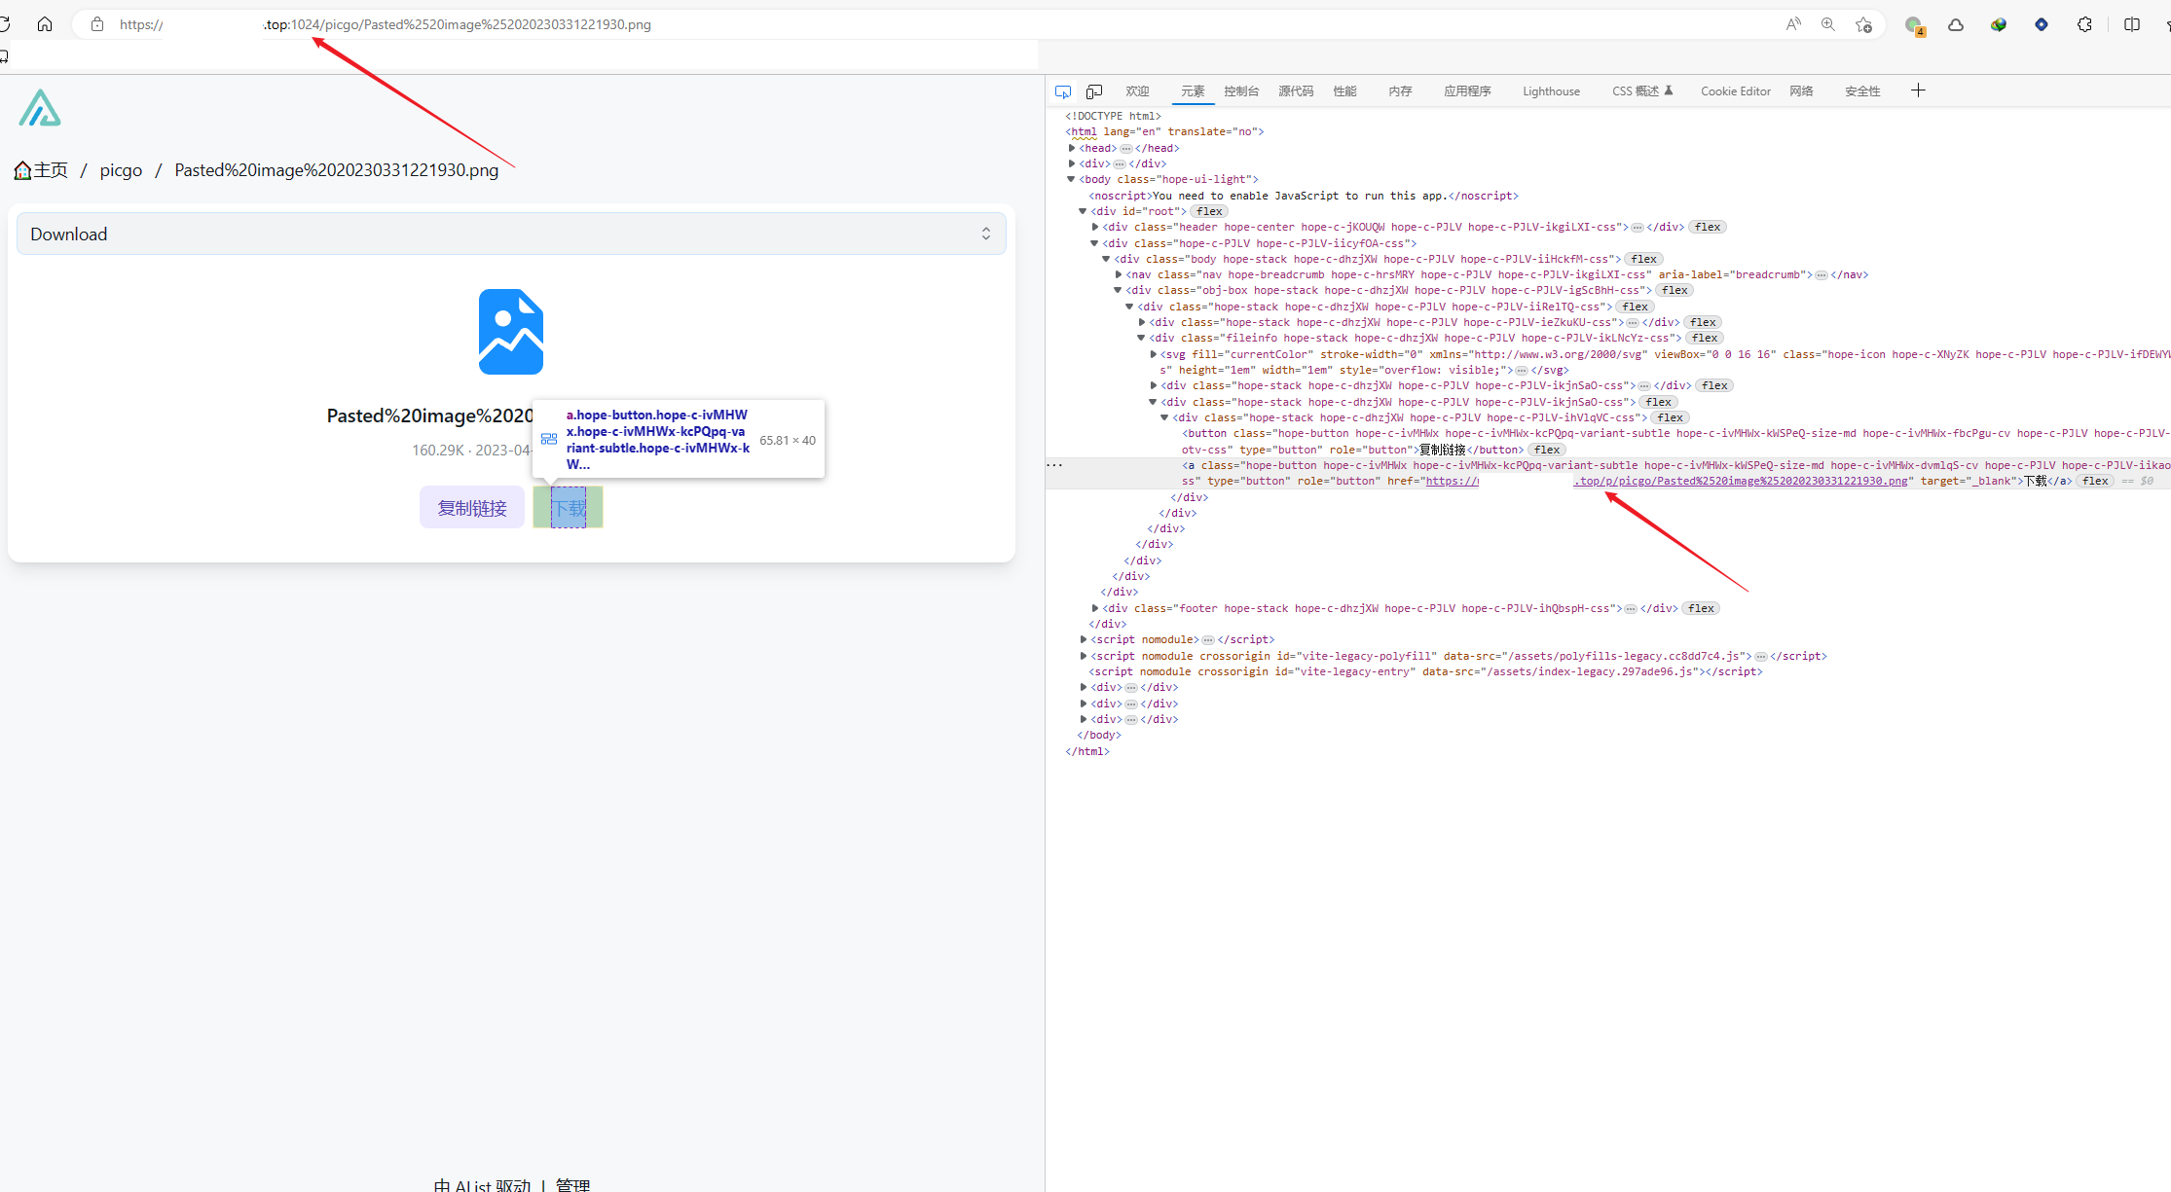Open the 安全性 tab
This screenshot has width=2171, height=1192.
[x=1862, y=91]
